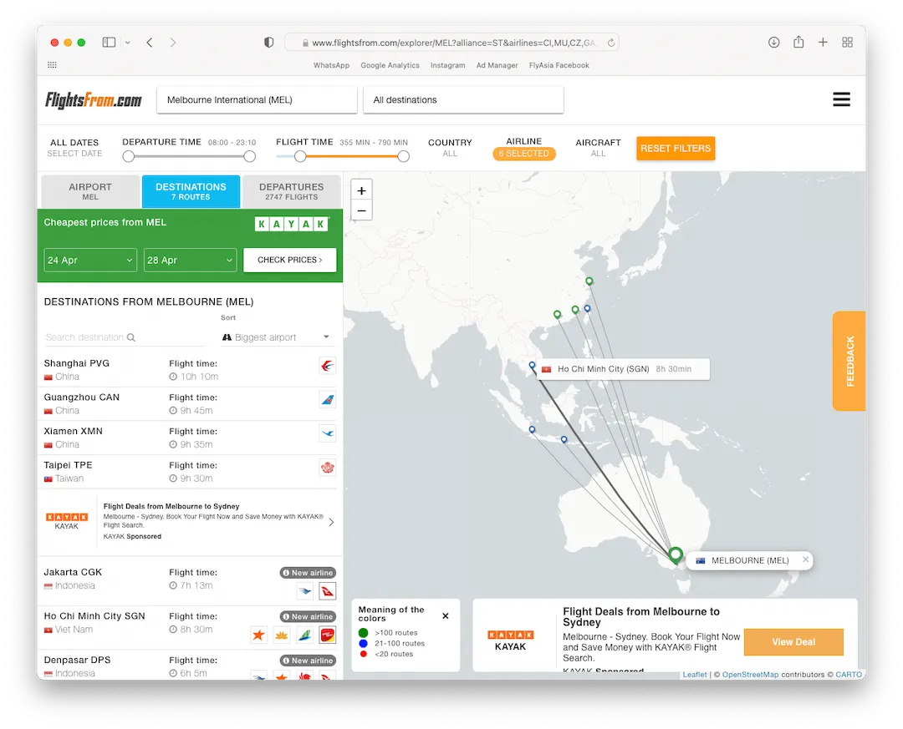Expand the Biggest airport sort dropdown

pos(277,337)
